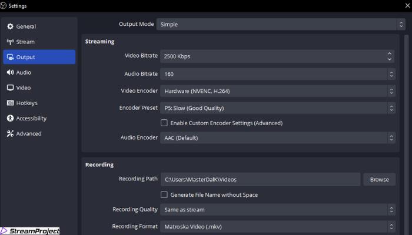This screenshot has width=412, height=235.
Task: Toggle Generate File Name without Space
Action: coord(164,194)
